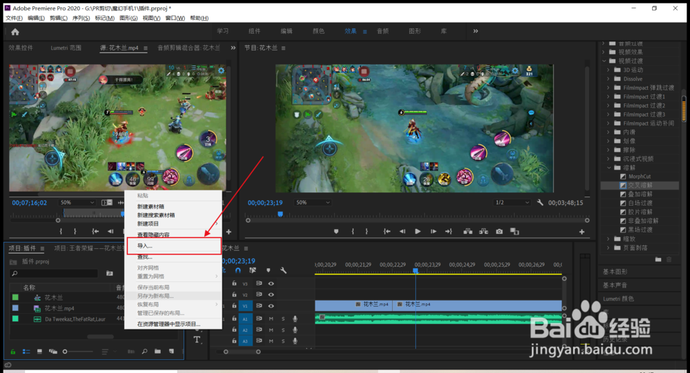
Task: Export frame with camera icon
Action: [x=499, y=232]
